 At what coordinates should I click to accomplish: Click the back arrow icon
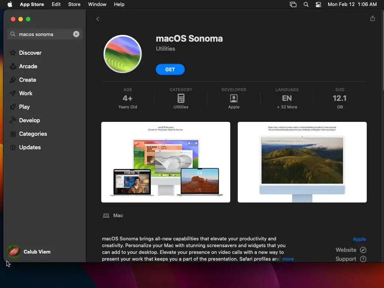(x=97, y=19)
